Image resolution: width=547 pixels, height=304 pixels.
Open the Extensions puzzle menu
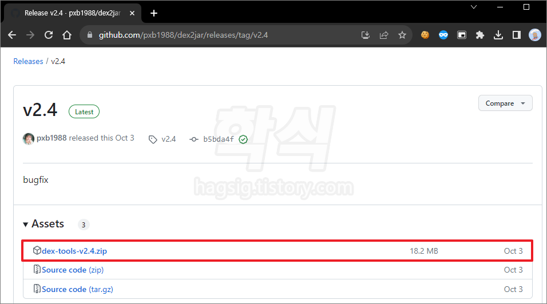click(x=480, y=35)
